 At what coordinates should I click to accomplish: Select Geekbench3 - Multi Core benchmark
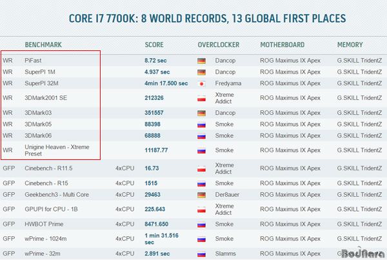tap(57, 195)
